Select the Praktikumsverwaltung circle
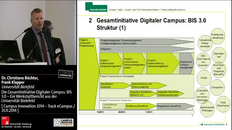The width and height of the screenshot is (232, 130). click(x=217, y=36)
